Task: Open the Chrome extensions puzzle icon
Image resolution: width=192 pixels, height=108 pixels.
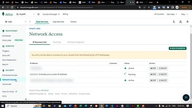Action: [168, 7]
